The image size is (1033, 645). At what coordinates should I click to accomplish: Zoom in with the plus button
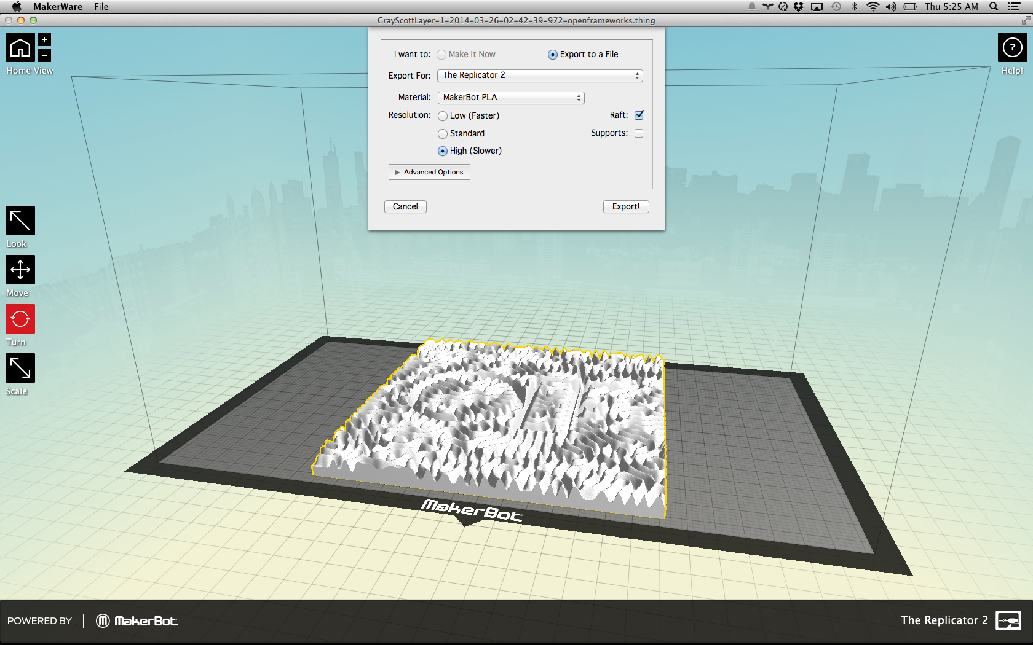pyautogui.click(x=44, y=40)
